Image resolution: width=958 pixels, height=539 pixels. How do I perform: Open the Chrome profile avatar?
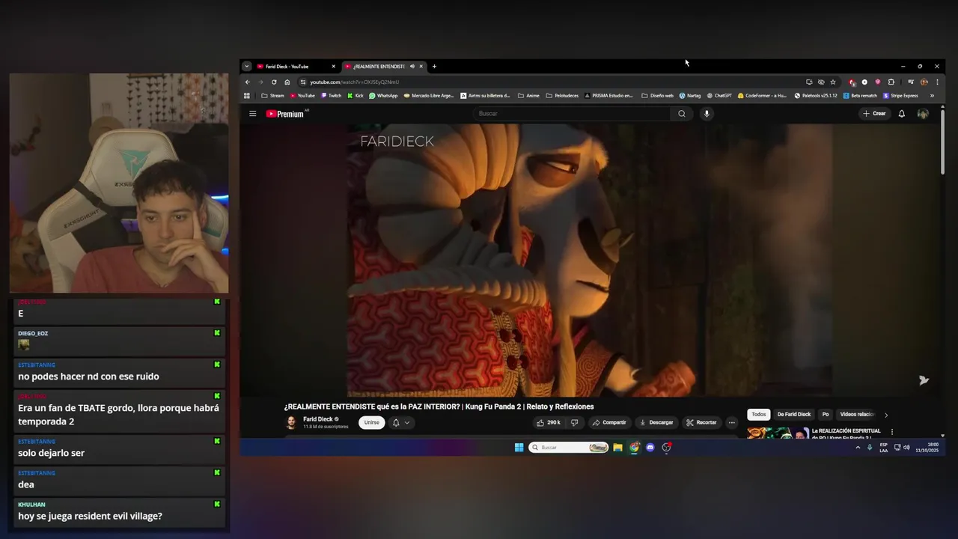pos(924,82)
